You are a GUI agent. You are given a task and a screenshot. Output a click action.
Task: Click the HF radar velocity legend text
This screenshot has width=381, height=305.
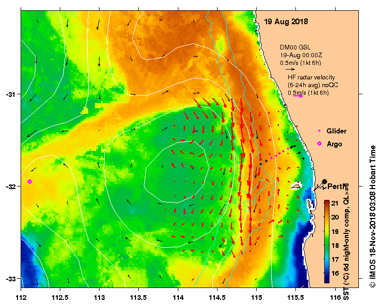(x=311, y=77)
